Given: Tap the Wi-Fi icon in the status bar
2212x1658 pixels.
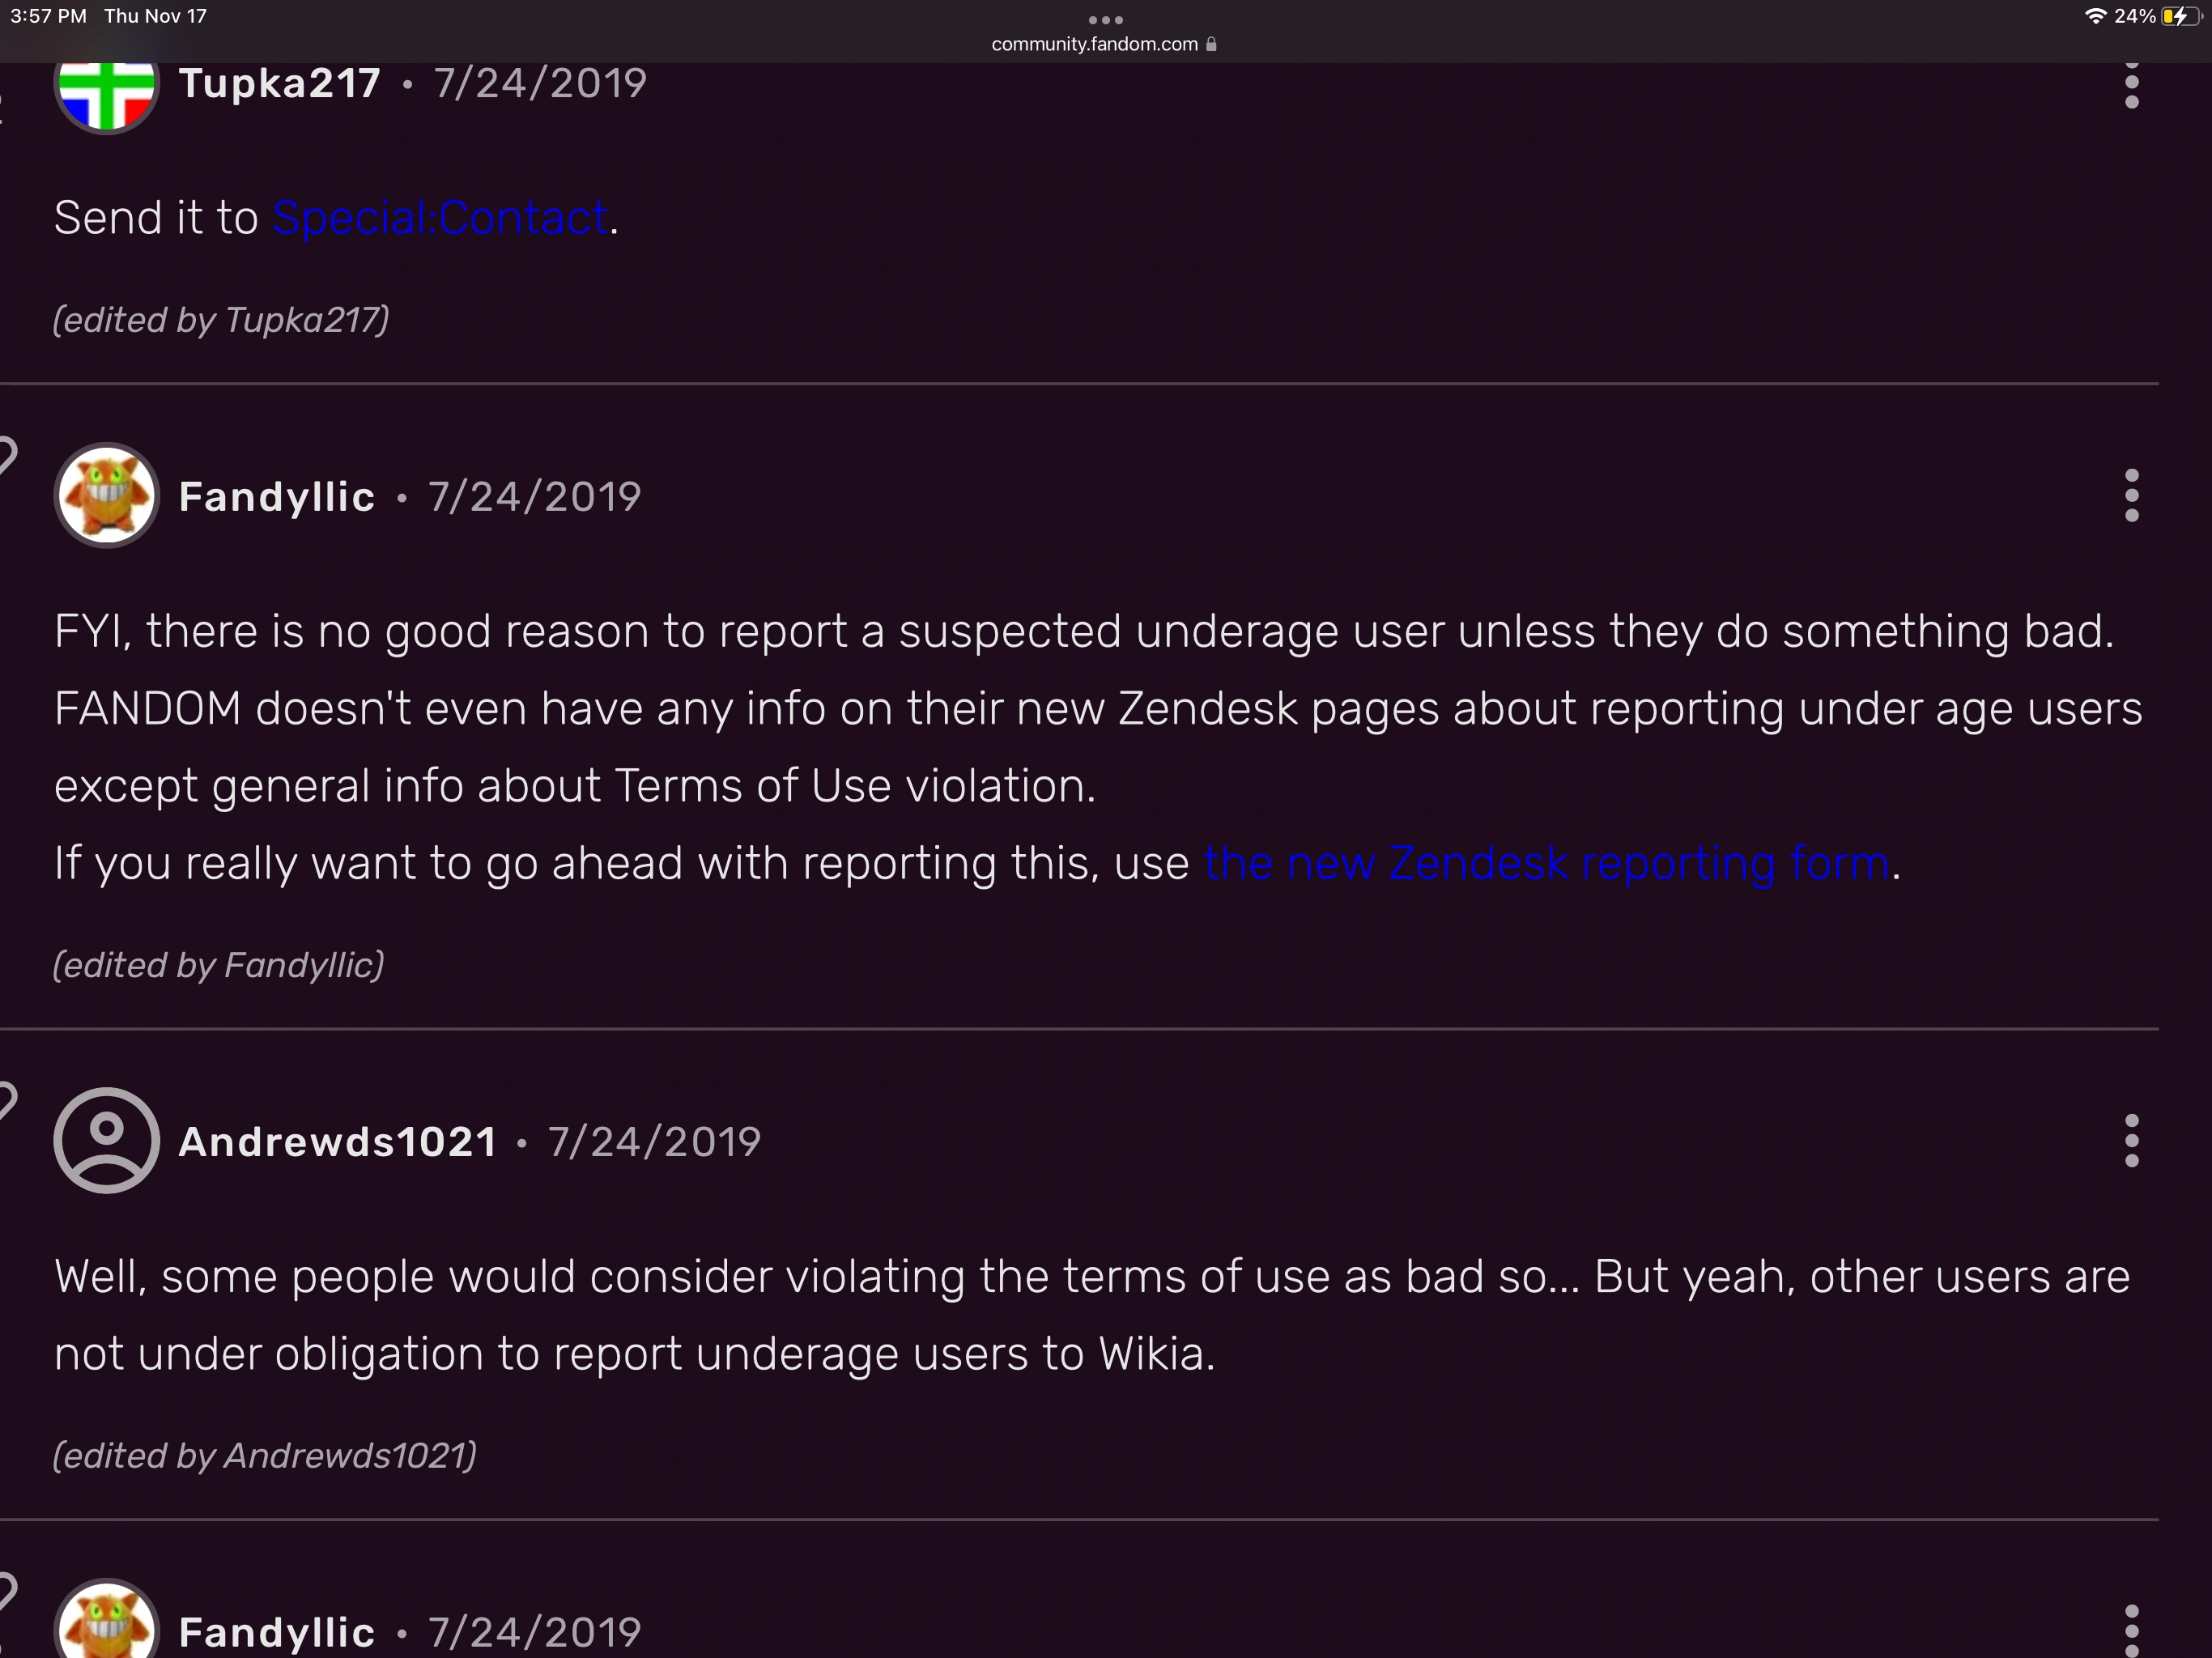Looking at the screenshot, I should click(2099, 15).
